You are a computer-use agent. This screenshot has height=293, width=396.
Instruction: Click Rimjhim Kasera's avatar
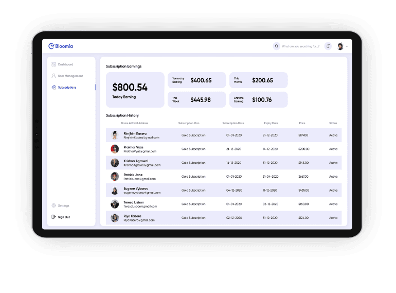tap(115, 135)
